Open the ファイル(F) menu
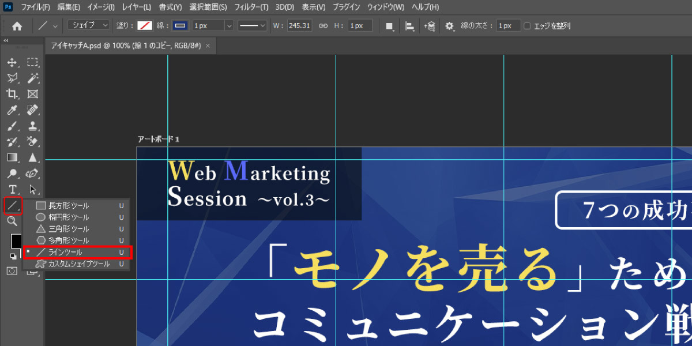The width and height of the screenshot is (692, 346). point(35,7)
